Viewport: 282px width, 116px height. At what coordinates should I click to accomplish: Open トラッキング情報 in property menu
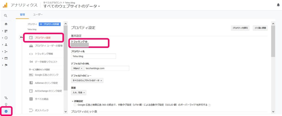coord(44,54)
